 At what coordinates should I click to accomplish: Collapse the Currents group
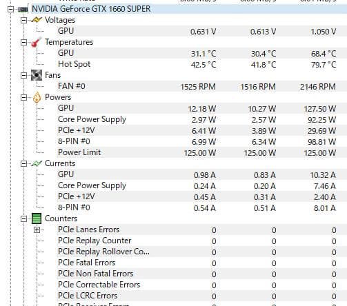click(x=23, y=163)
